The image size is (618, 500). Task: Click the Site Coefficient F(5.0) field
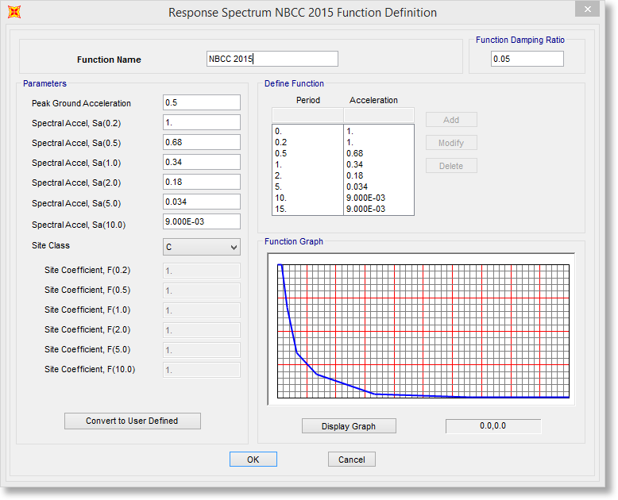tap(202, 350)
